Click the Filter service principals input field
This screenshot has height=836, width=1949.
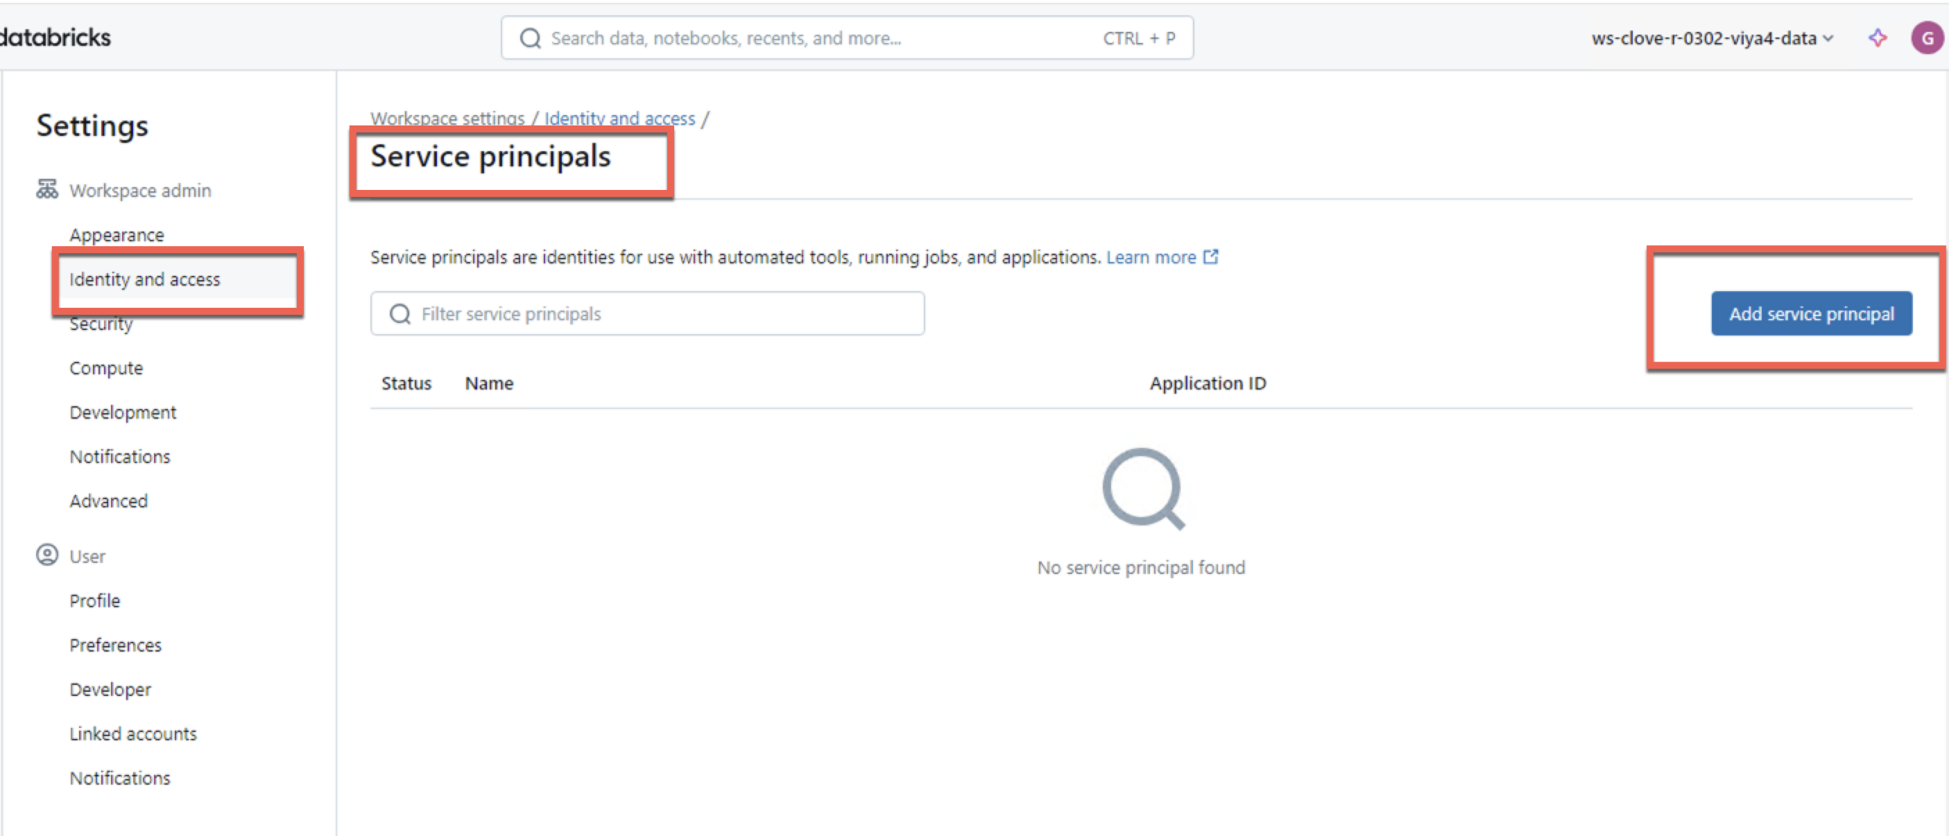pos(651,313)
